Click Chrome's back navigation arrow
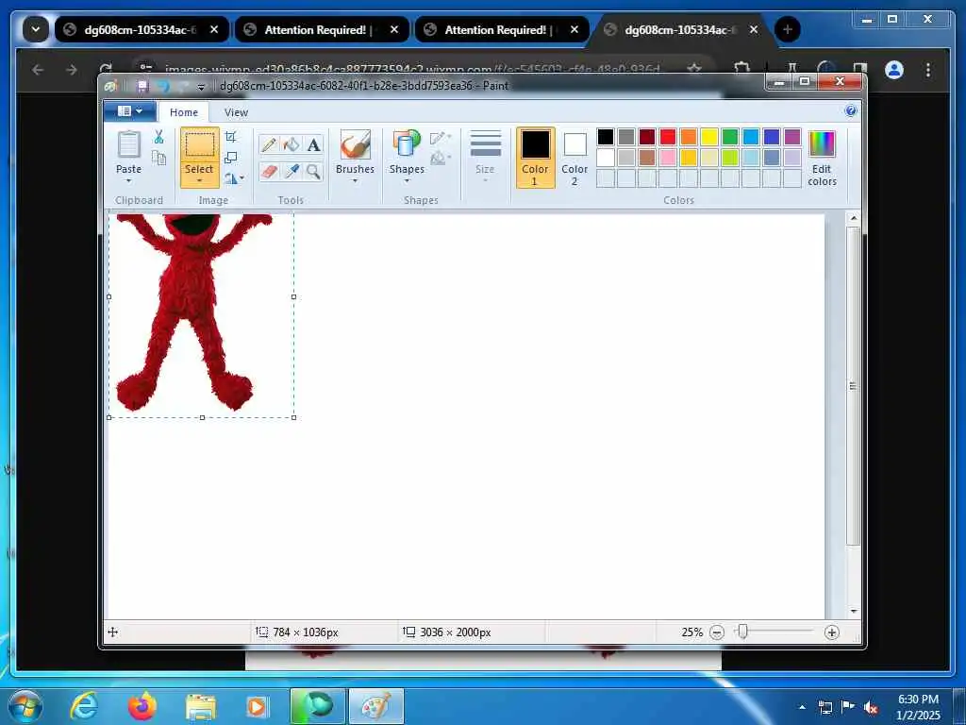 (x=38, y=70)
